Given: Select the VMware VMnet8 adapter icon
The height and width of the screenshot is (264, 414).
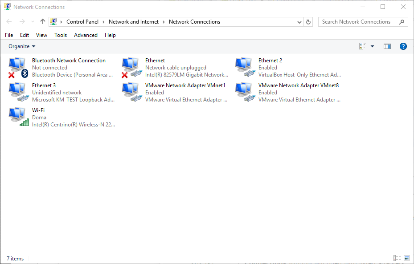Looking at the screenshot, I should point(245,93).
